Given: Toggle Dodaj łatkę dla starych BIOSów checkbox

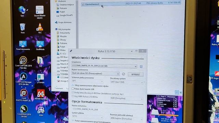Looking at the screenshot, I should pos(73,93).
